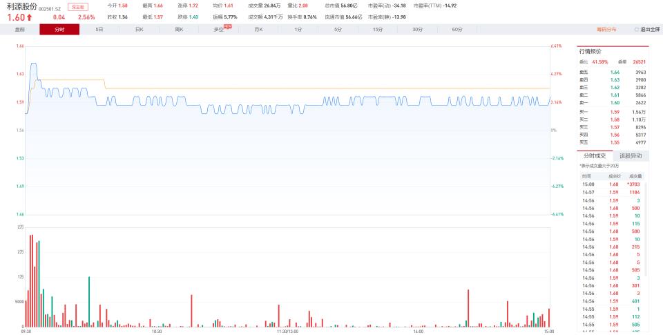Open the 多空 tab with NEW badge
This screenshot has height=335, width=663.
[219, 30]
